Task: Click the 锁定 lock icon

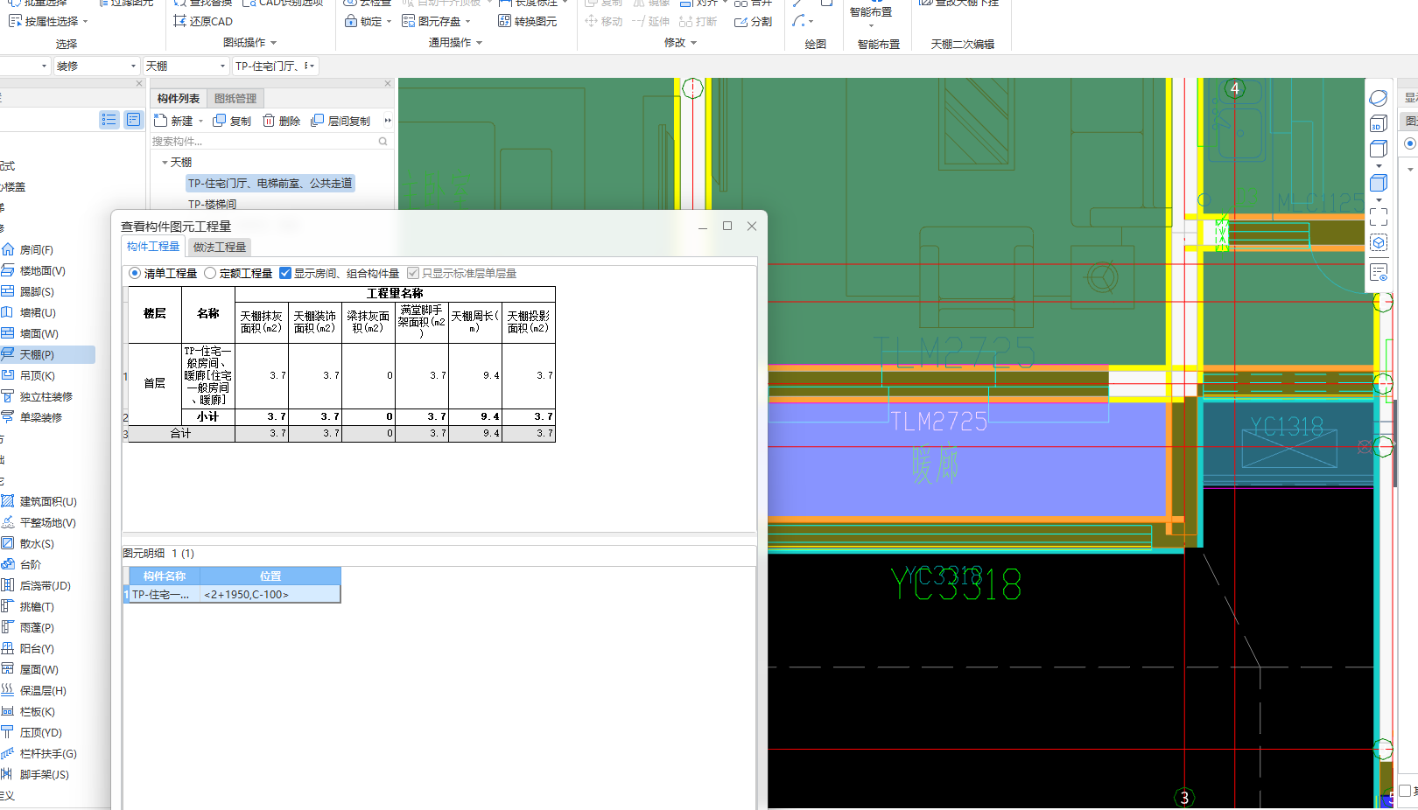Action: pyautogui.click(x=351, y=21)
